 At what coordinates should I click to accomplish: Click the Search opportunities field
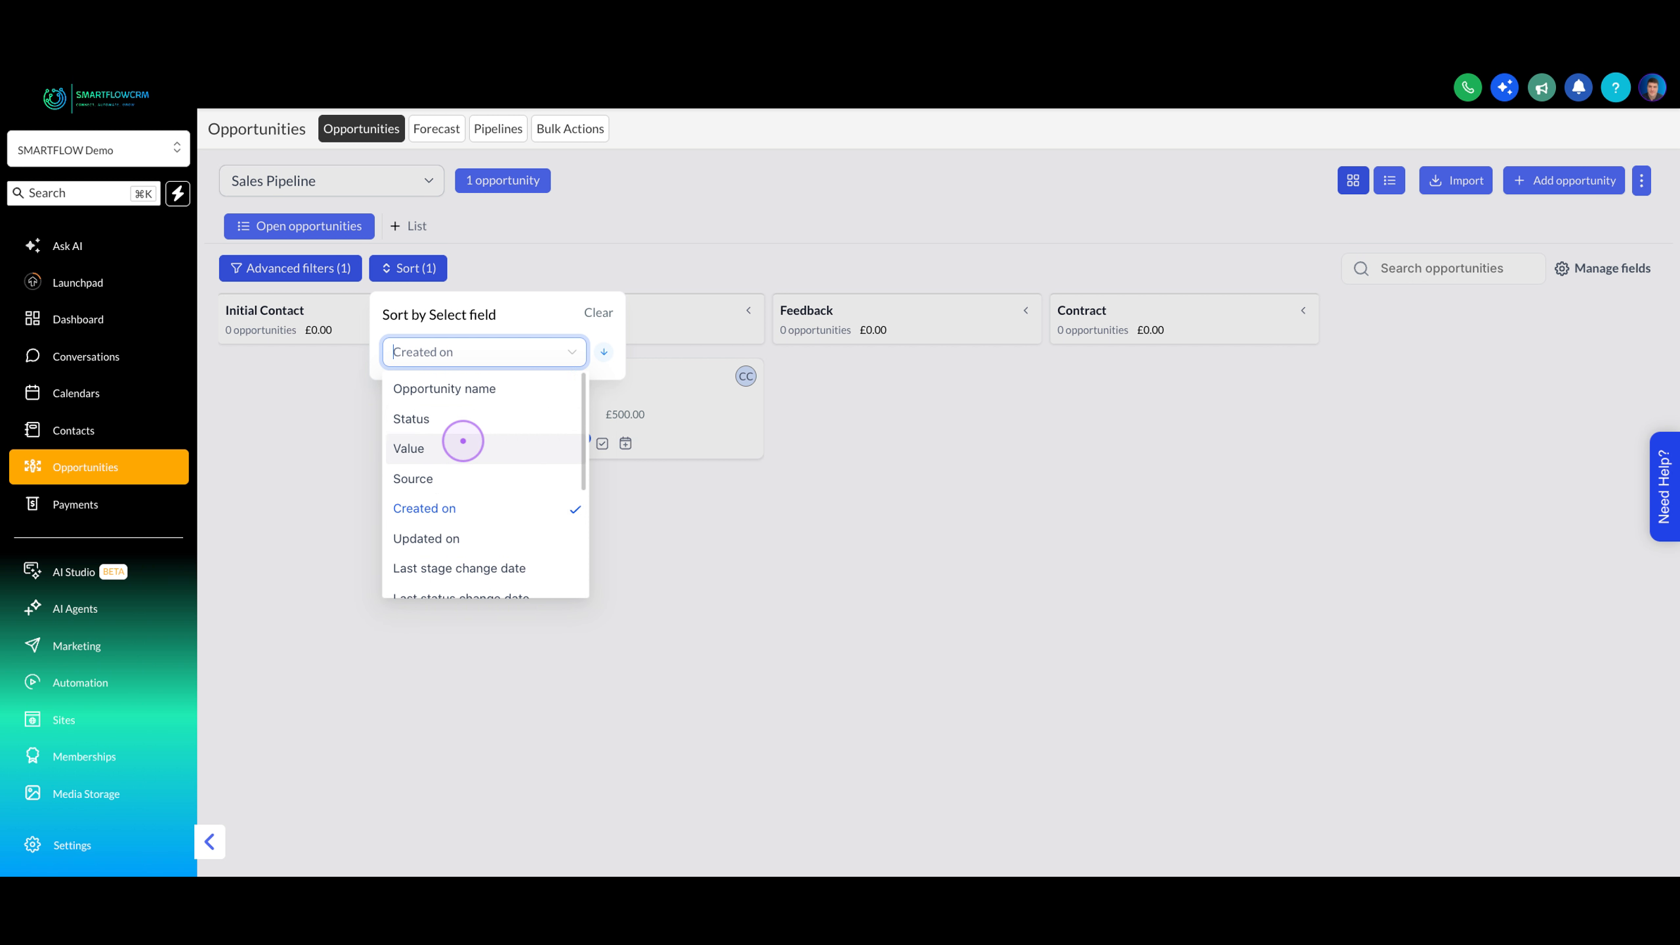tap(1443, 268)
